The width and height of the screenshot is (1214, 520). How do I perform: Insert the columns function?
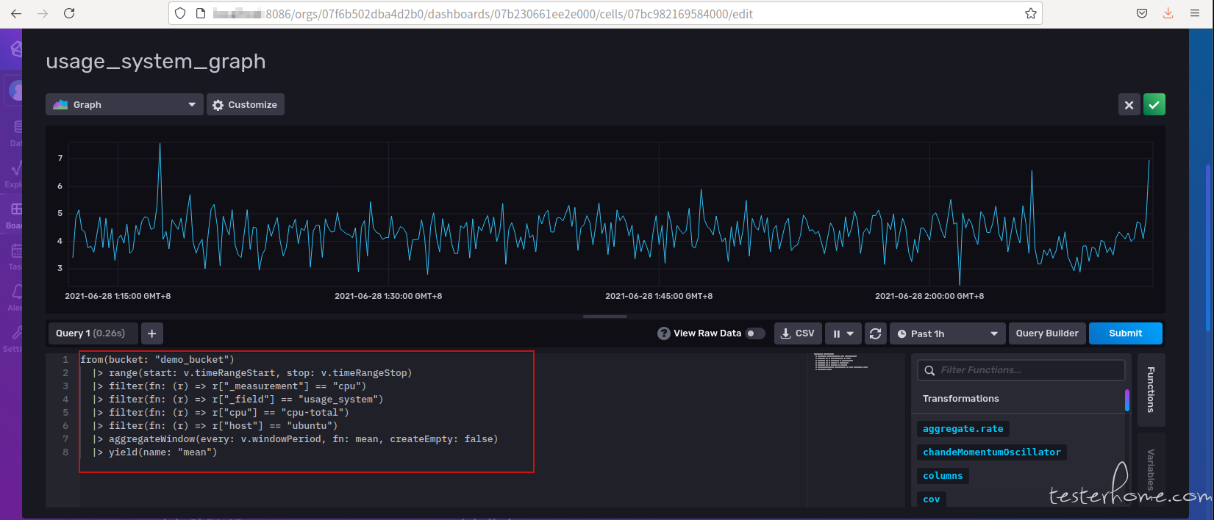coord(943,476)
